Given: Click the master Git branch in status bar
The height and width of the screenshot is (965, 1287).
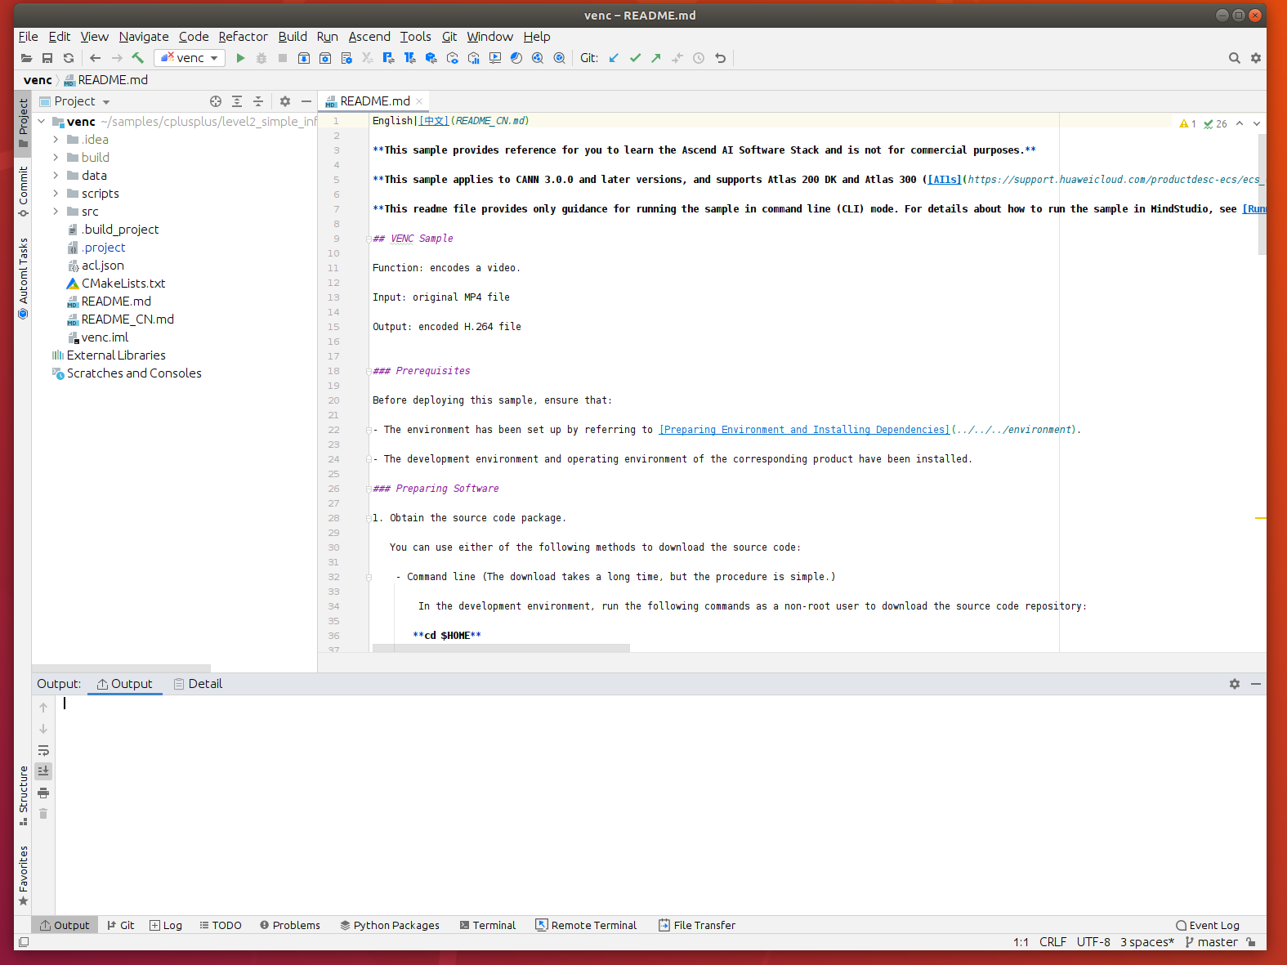Looking at the screenshot, I should pyautogui.click(x=1211, y=942).
